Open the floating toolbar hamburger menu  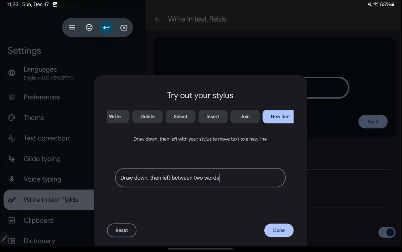click(72, 28)
